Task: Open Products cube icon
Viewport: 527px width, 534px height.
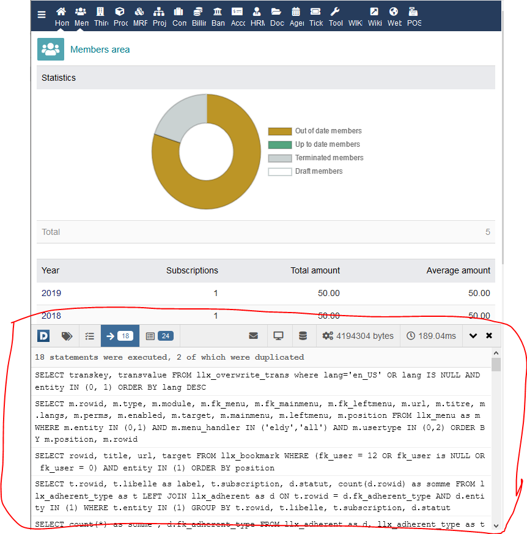Action: pyautogui.click(x=120, y=12)
